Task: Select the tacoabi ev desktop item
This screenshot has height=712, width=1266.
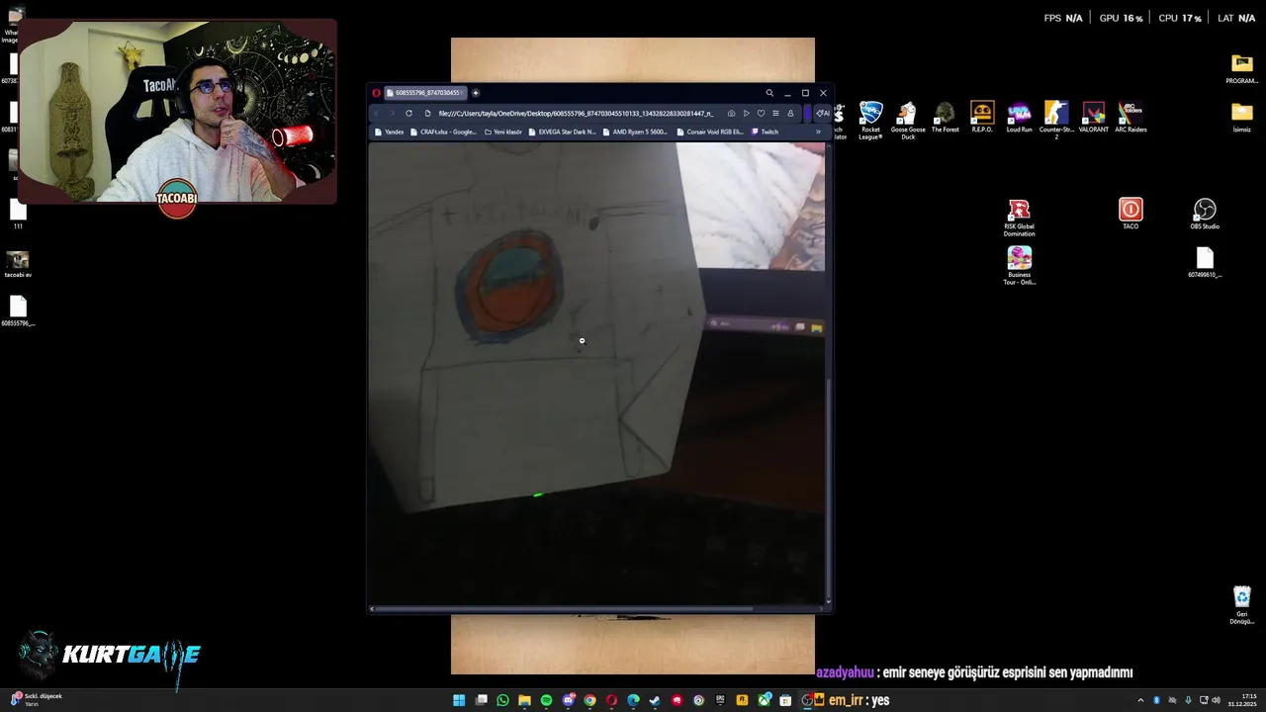Action: [x=18, y=263]
